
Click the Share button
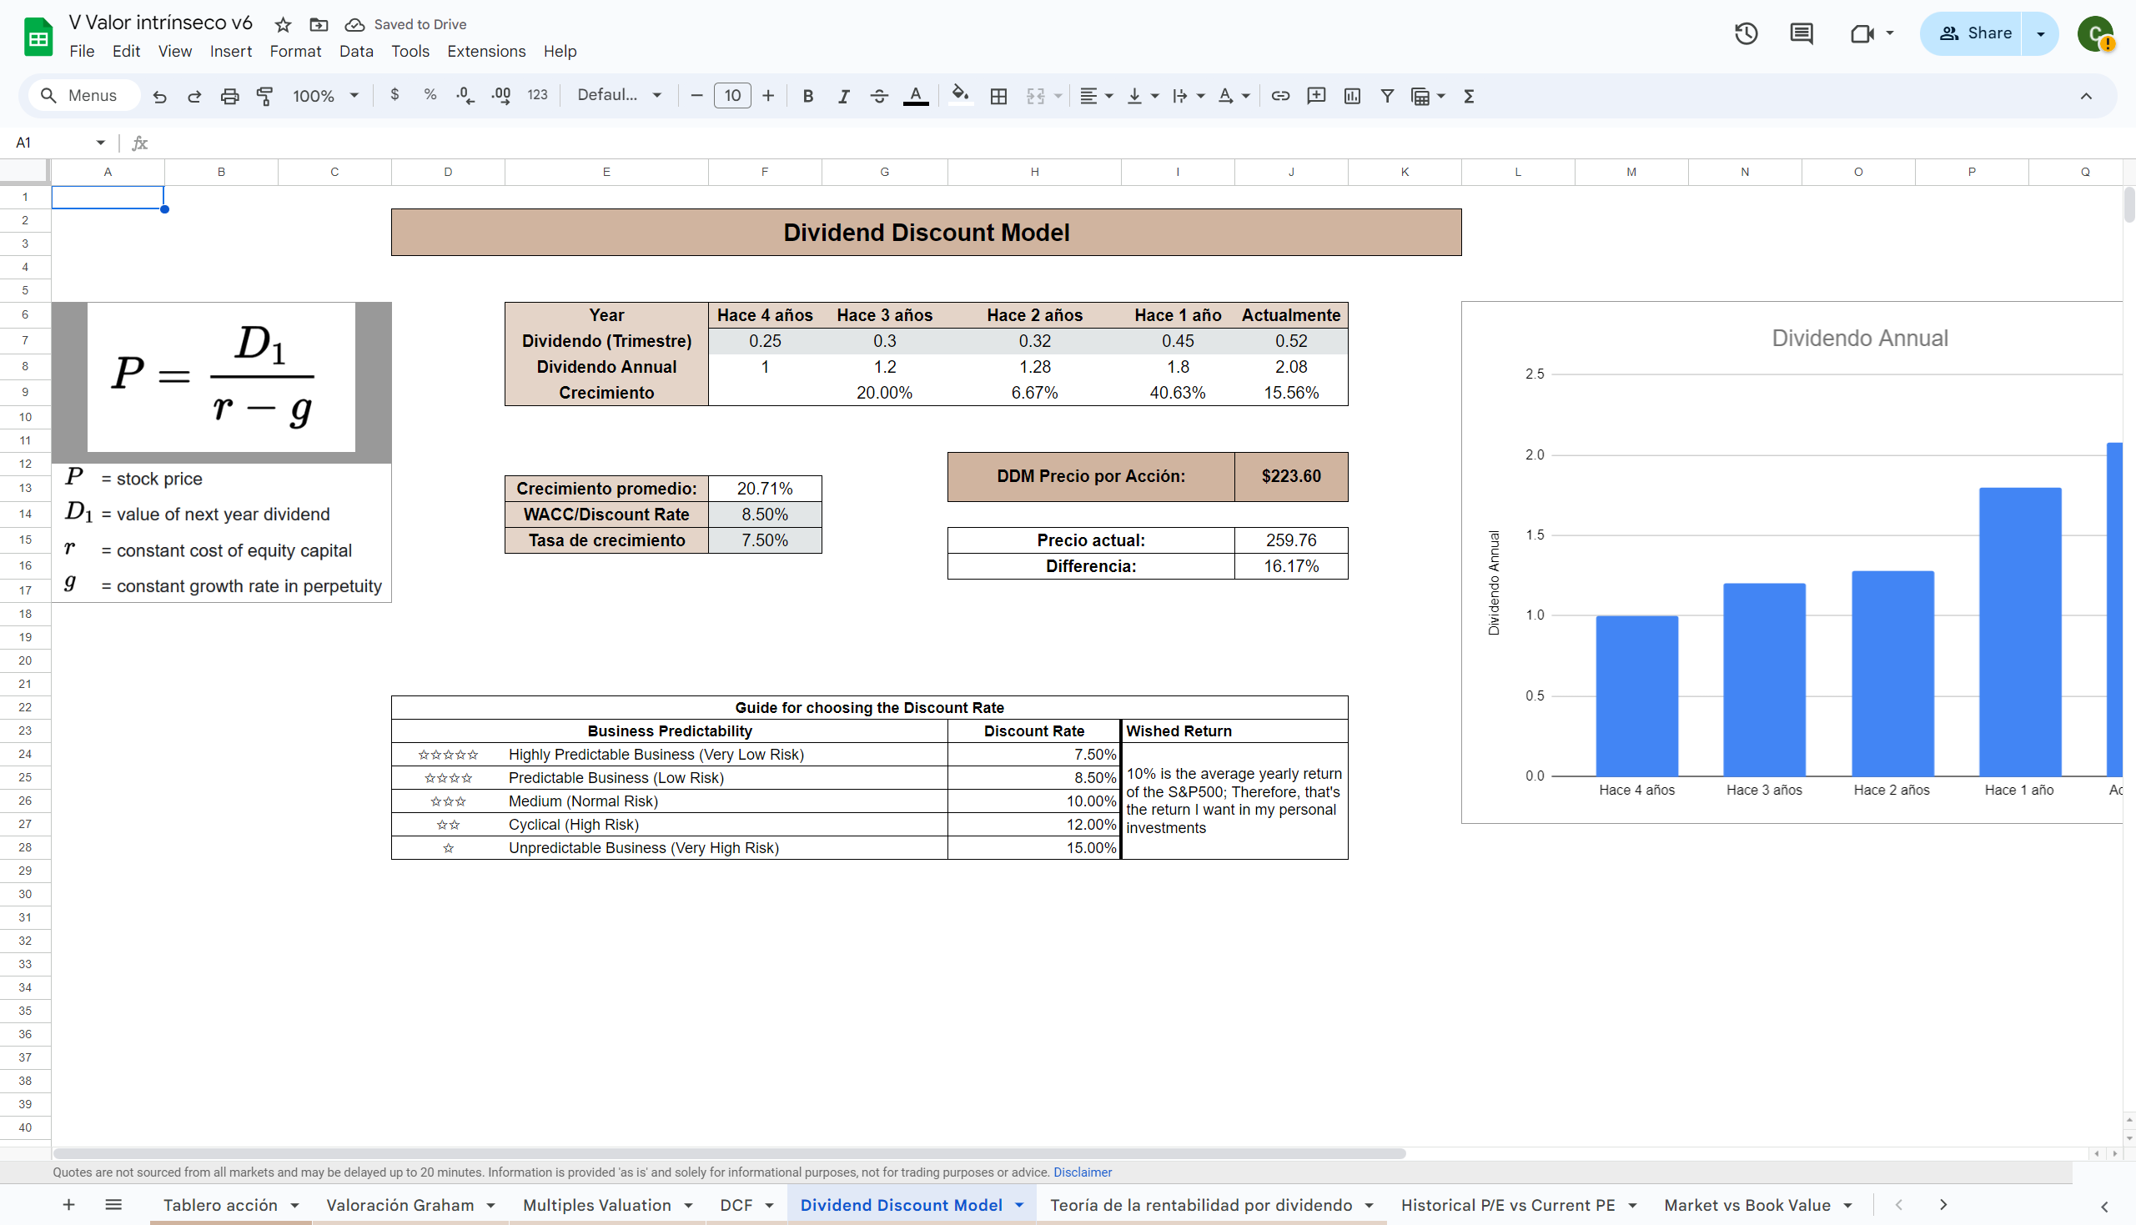[1974, 33]
